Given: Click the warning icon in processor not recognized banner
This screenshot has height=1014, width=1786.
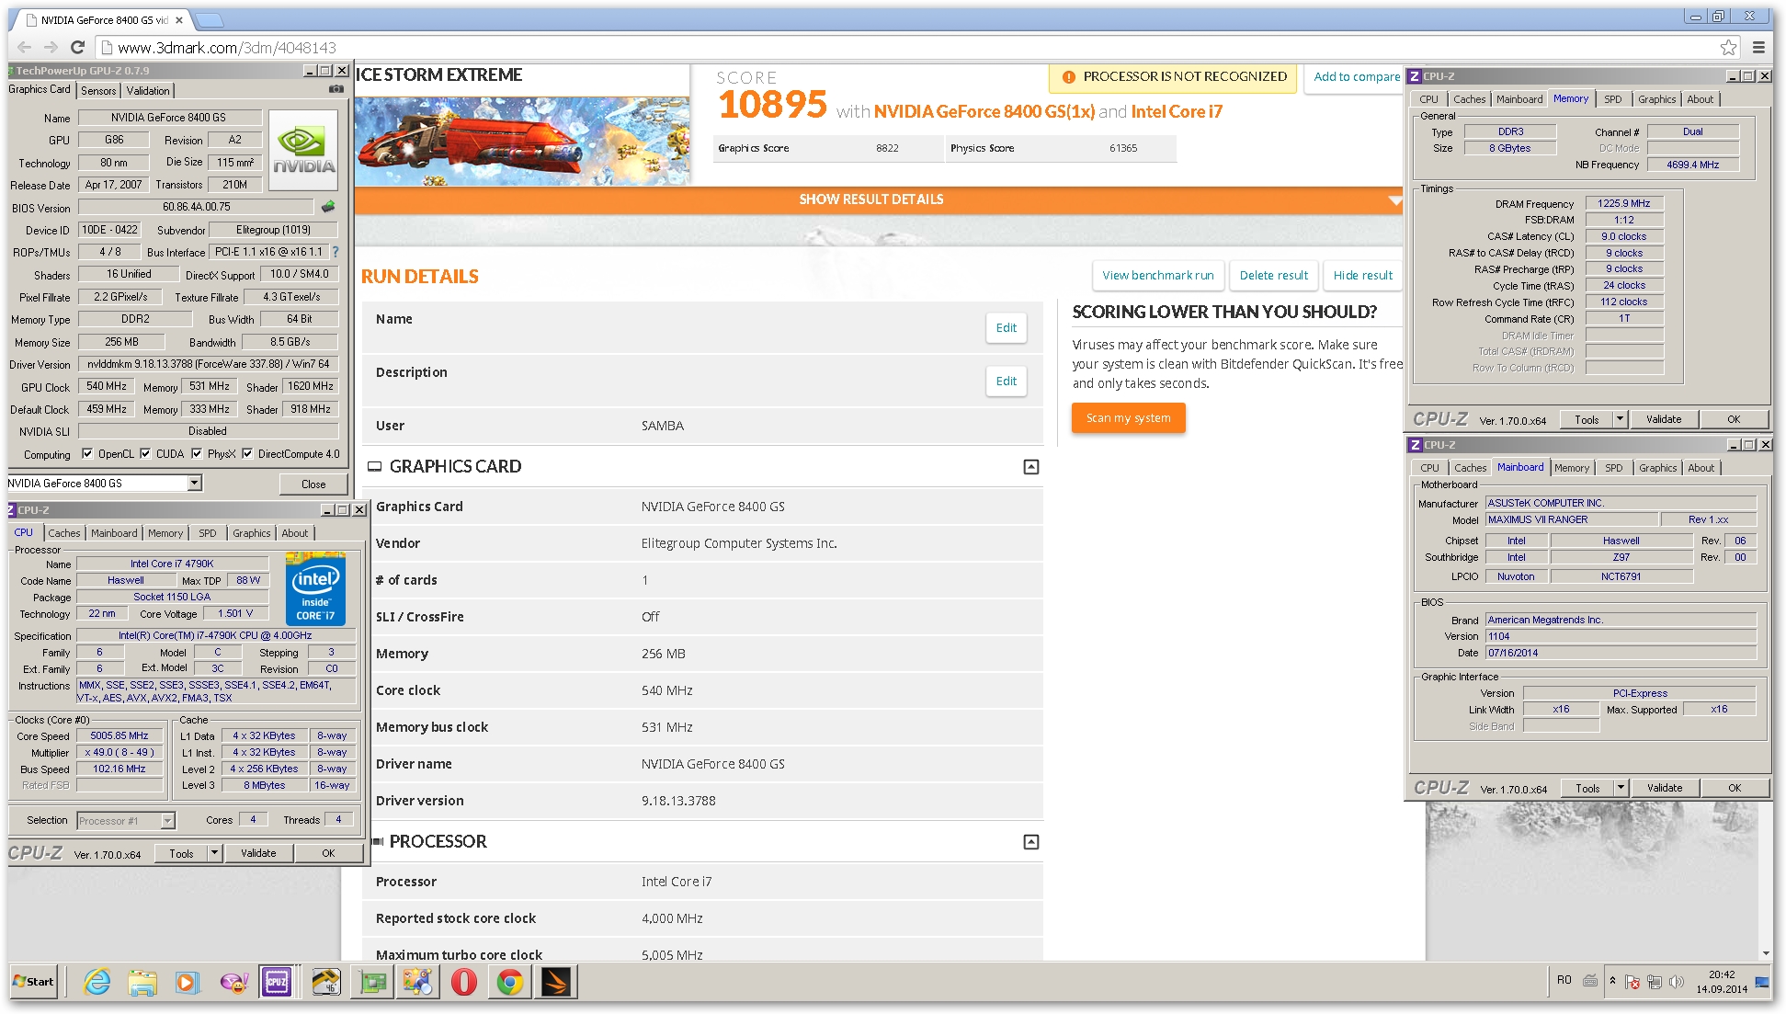Looking at the screenshot, I should [1069, 77].
